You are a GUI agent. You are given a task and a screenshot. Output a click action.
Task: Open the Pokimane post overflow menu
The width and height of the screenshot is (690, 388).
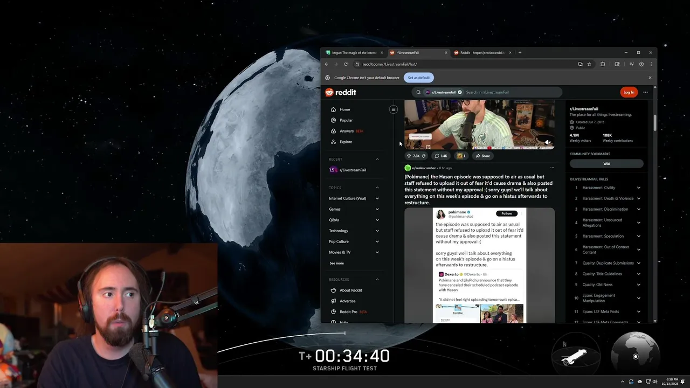pyautogui.click(x=551, y=168)
